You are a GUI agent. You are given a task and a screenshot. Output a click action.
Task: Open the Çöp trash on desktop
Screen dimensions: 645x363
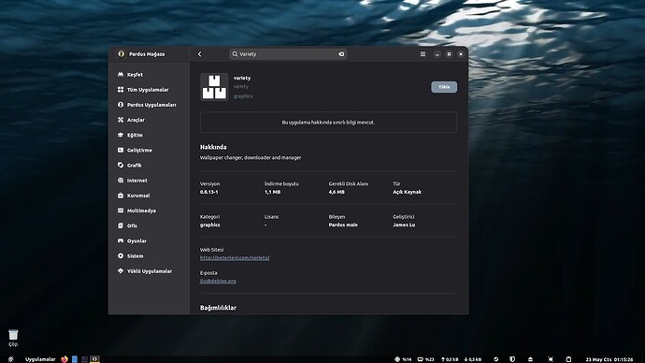tap(13, 338)
